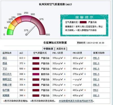Switch to the 中国标准 tab
The image size is (113, 105).
pyautogui.click(x=48, y=49)
